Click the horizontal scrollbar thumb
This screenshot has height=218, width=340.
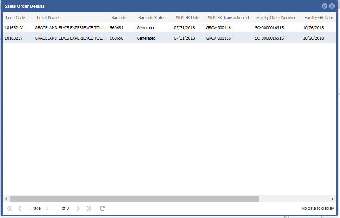coord(134,199)
